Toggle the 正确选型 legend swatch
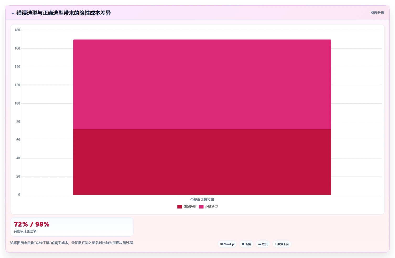This screenshot has width=395, height=258. (x=201, y=207)
